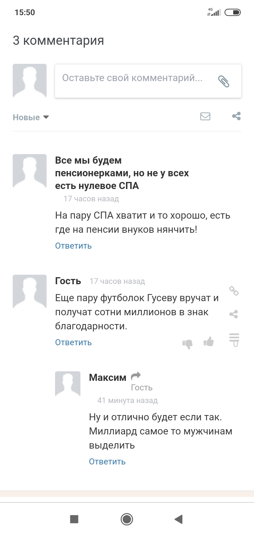Reply to the СПА pension comment

pos(73,246)
